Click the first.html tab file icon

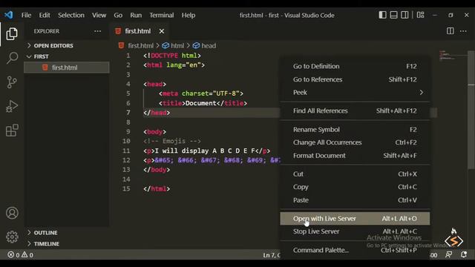(x=118, y=31)
